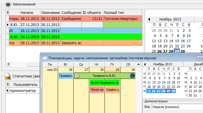Screen dimensions: 203x113
Task: Sort by the Окончание column header
Action: pos(51,12)
